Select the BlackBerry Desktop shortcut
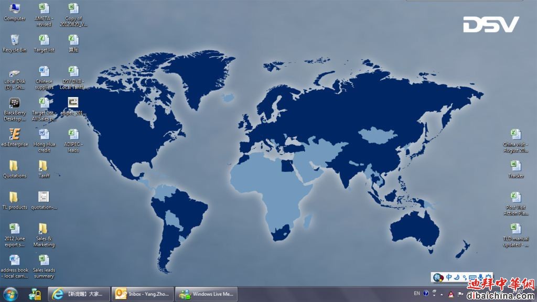Screen dimensions: 537x302 (x=14, y=110)
